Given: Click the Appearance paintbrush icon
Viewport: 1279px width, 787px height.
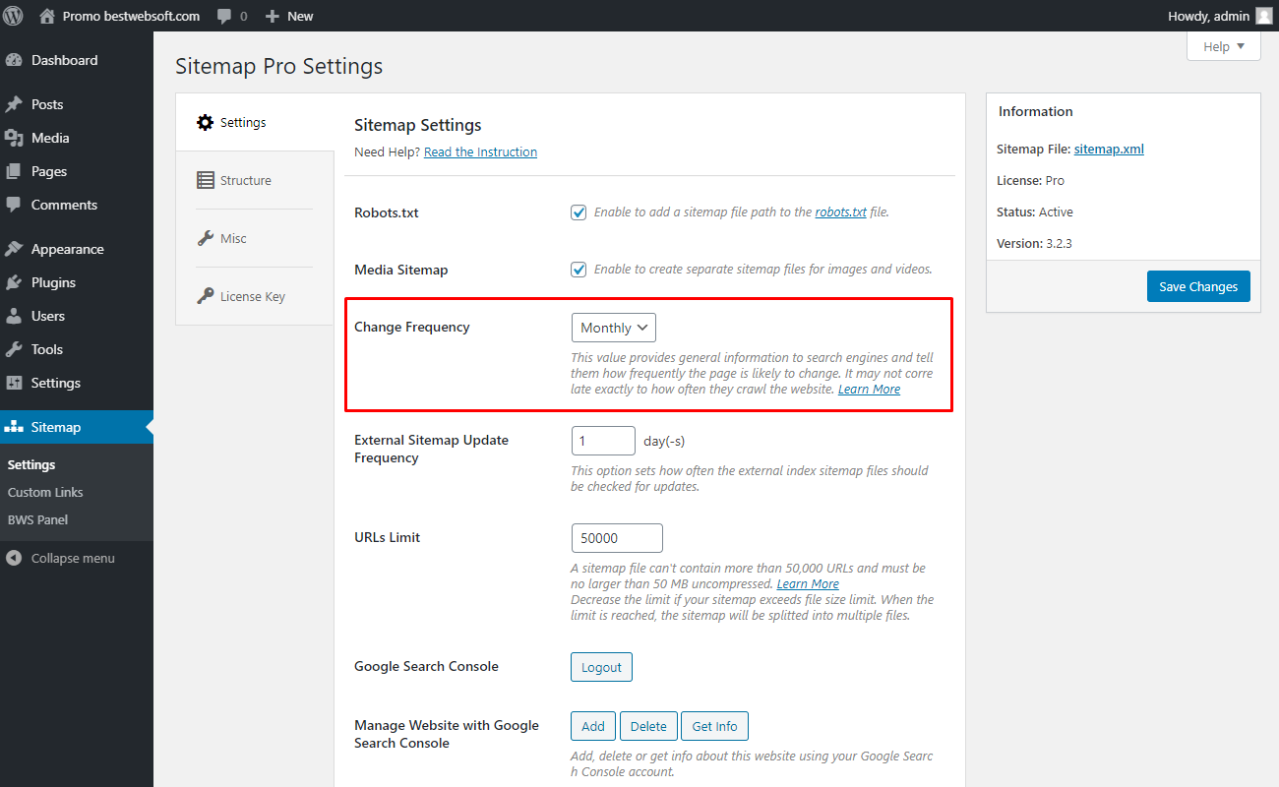Looking at the screenshot, I should (x=14, y=249).
